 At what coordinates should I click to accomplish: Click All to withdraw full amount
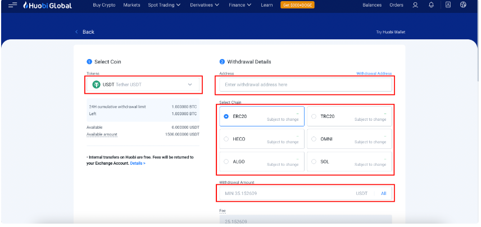coord(383,193)
